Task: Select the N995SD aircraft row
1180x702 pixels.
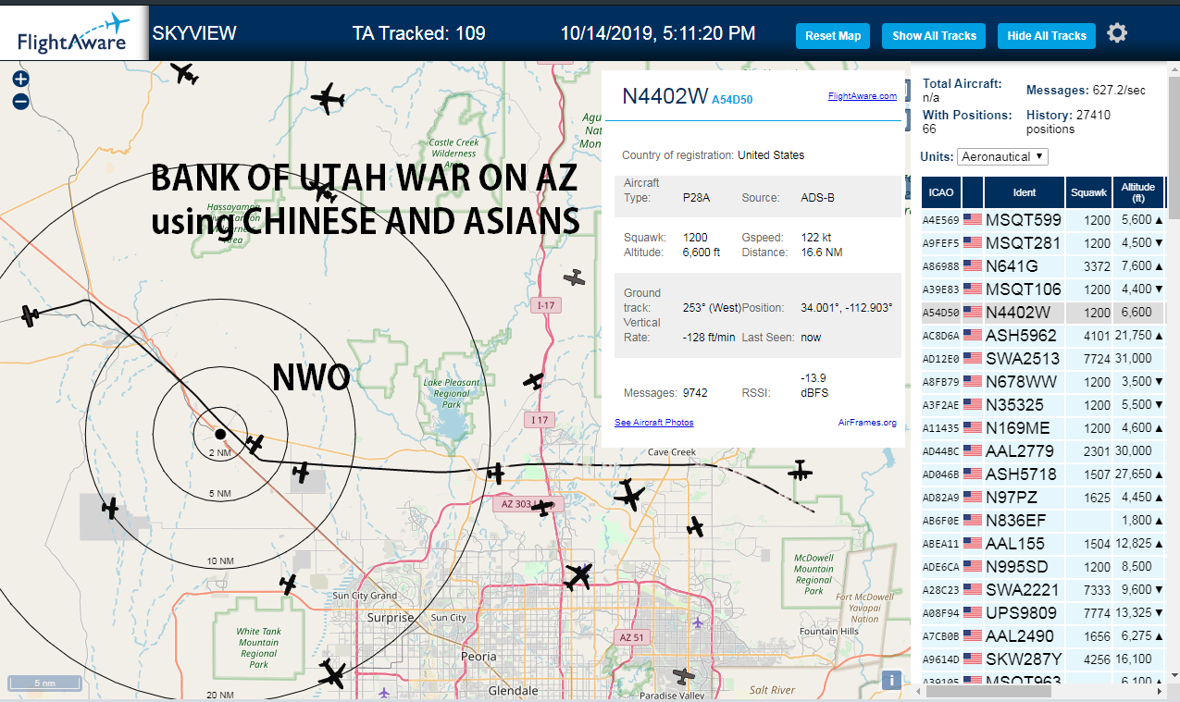Action: point(1043,567)
